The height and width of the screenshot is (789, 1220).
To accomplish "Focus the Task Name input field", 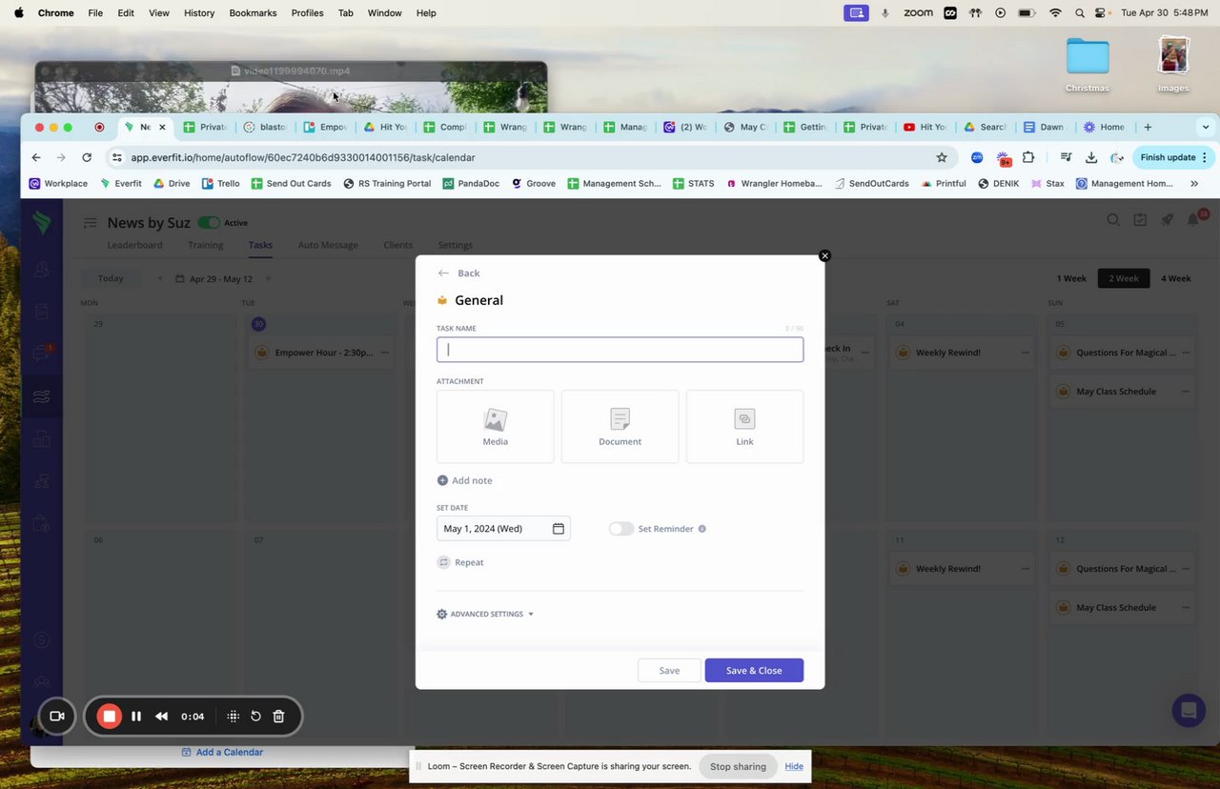I will click(x=620, y=350).
